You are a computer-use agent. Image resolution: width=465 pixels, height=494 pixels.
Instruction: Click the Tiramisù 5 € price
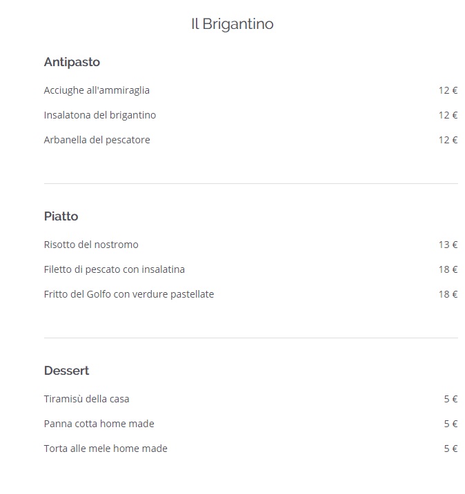(451, 399)
